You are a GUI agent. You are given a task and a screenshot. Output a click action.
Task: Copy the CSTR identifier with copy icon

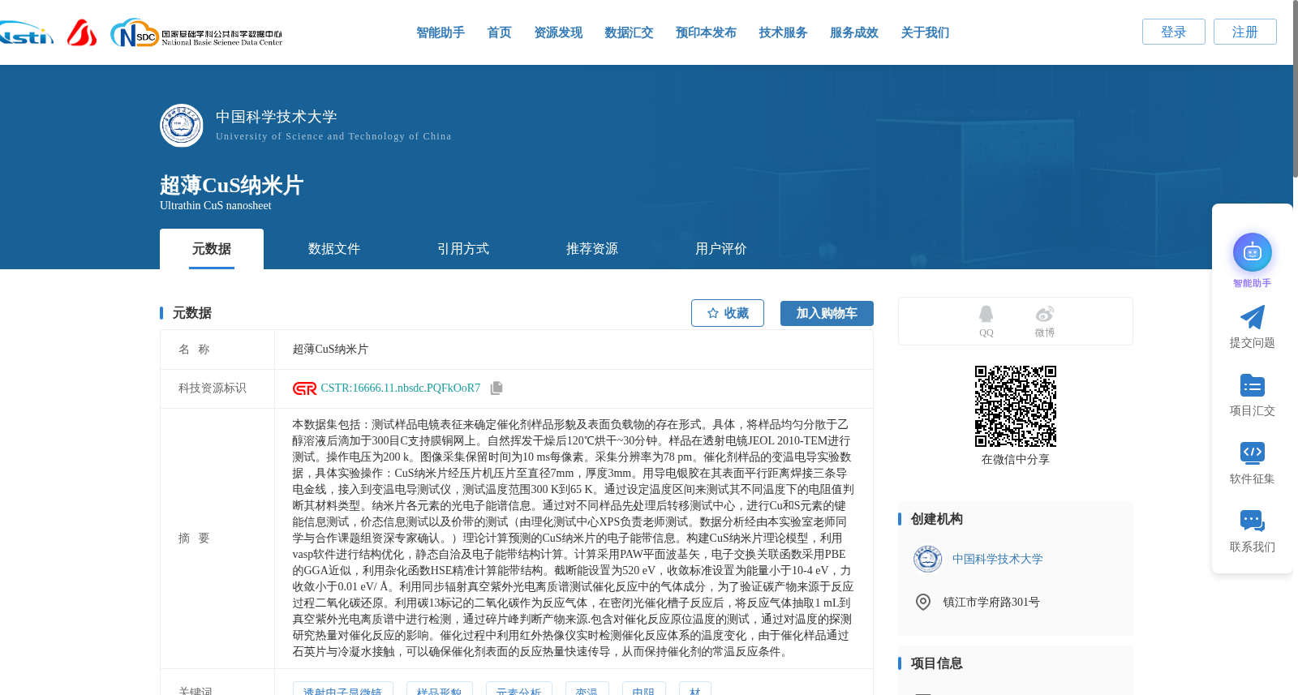pos(496,388)
